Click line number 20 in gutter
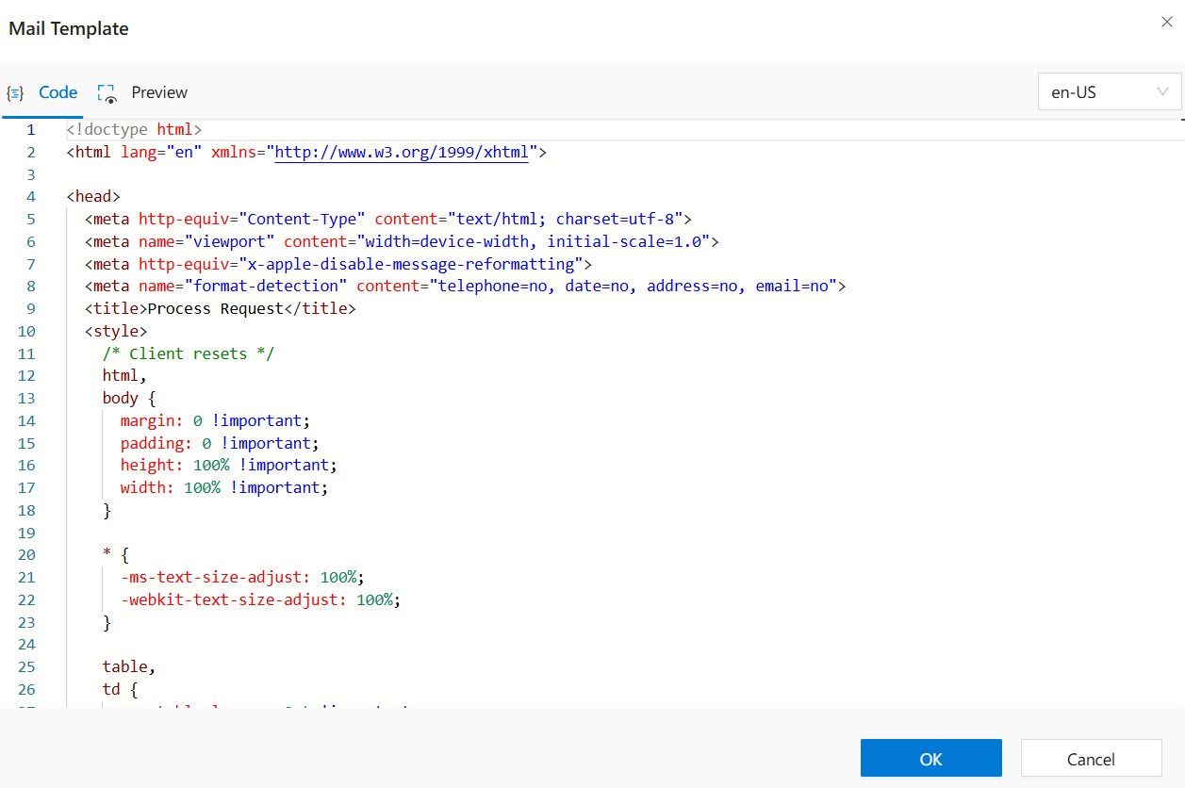1185x788 pixels. pyautogui.click(x=26, y=554)
